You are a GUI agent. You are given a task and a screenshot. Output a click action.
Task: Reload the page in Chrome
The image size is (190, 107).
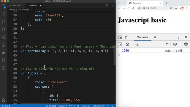[129, 8]
